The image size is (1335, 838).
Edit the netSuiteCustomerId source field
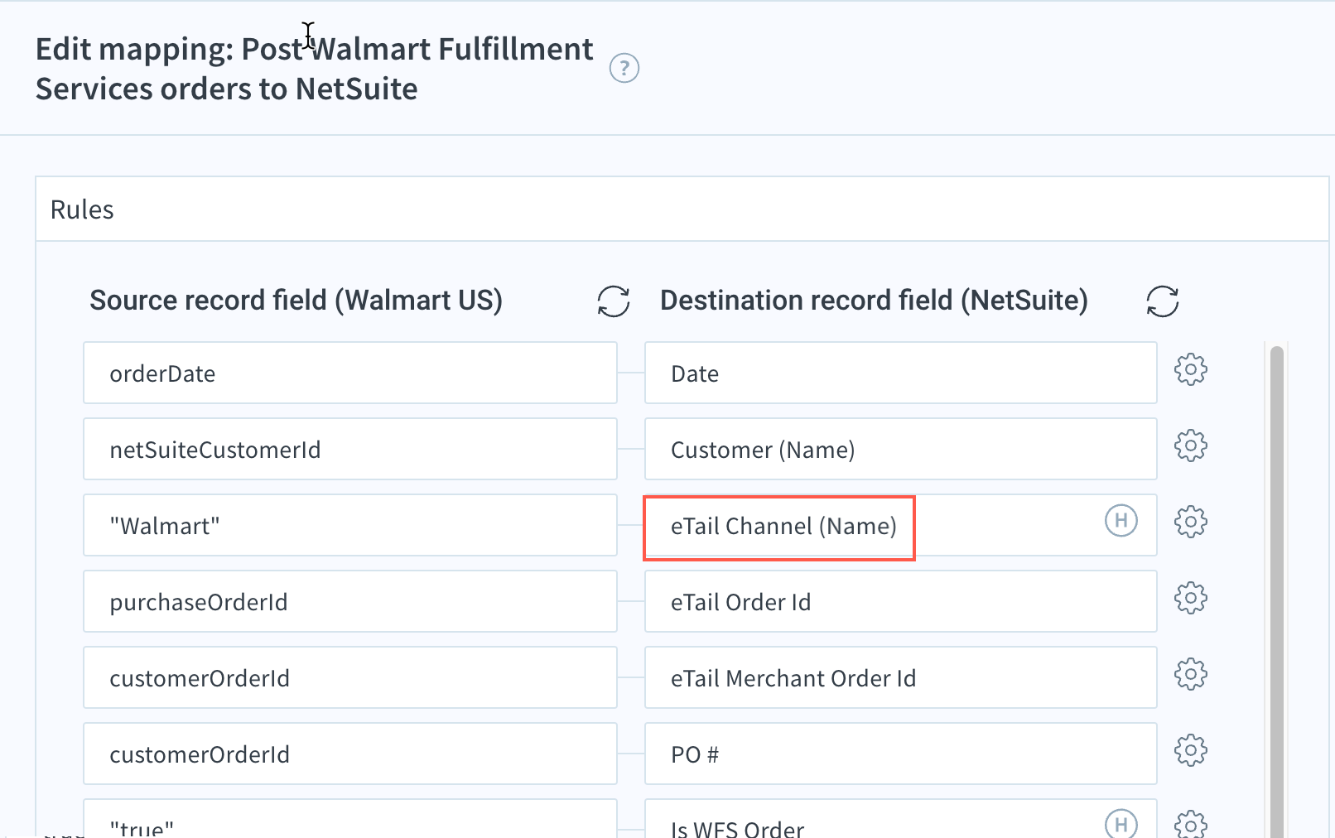[x=350, y=449]
